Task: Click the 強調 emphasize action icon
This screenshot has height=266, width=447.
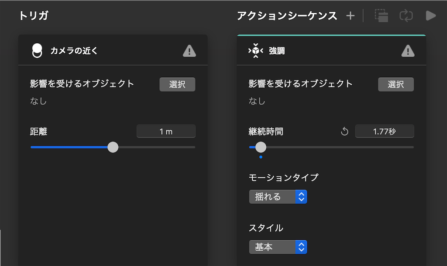Action: point(256,51)
